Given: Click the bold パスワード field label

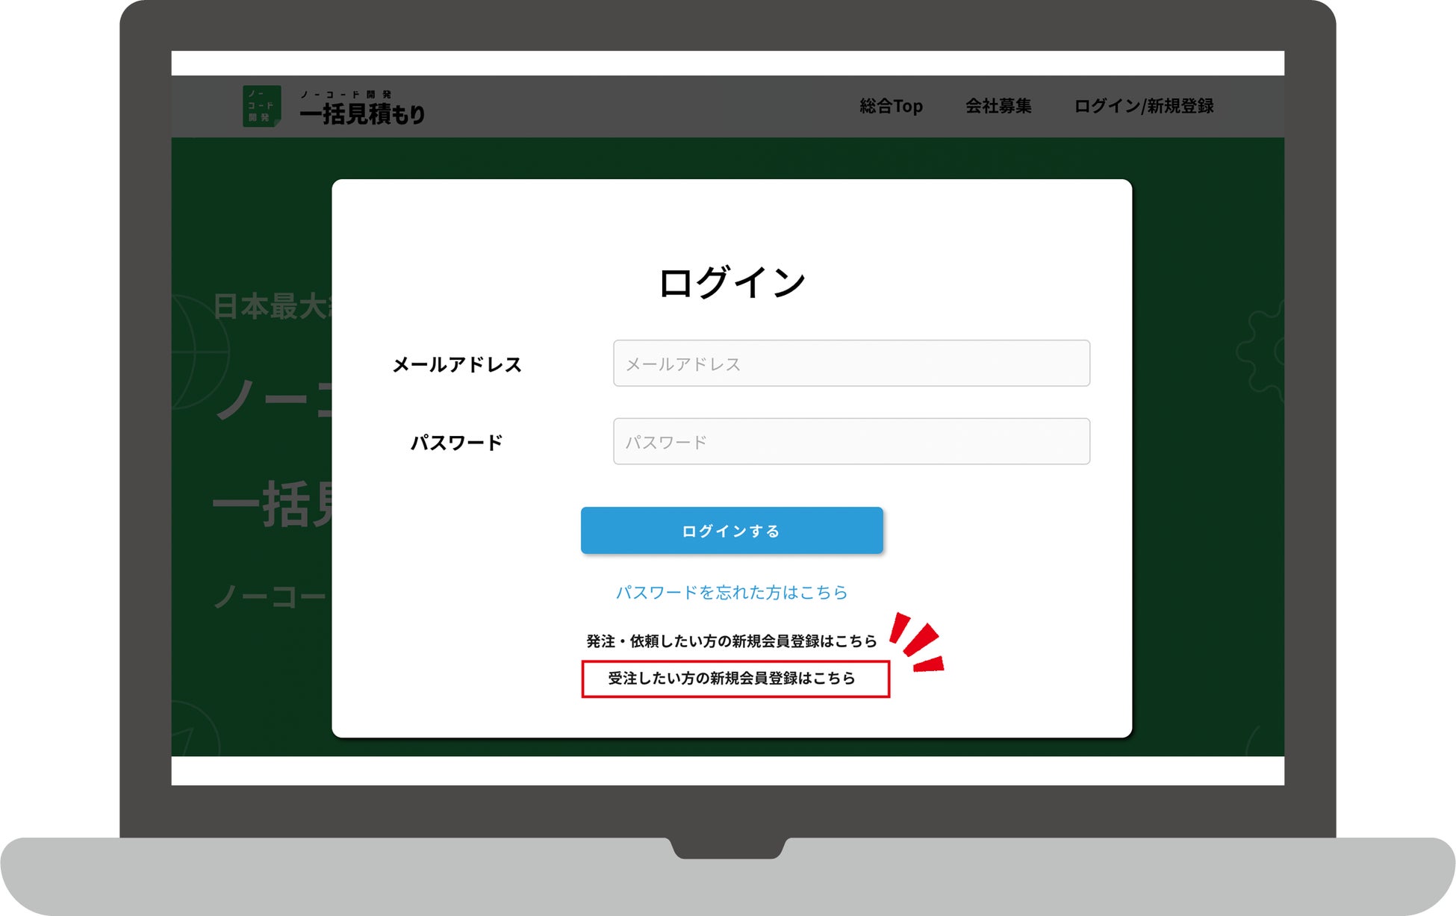Looking at the screenshot, I should (x=457, y=443).
